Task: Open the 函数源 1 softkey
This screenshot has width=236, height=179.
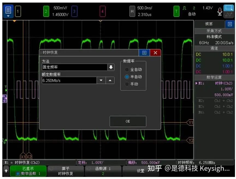Action: pos(103,171)
